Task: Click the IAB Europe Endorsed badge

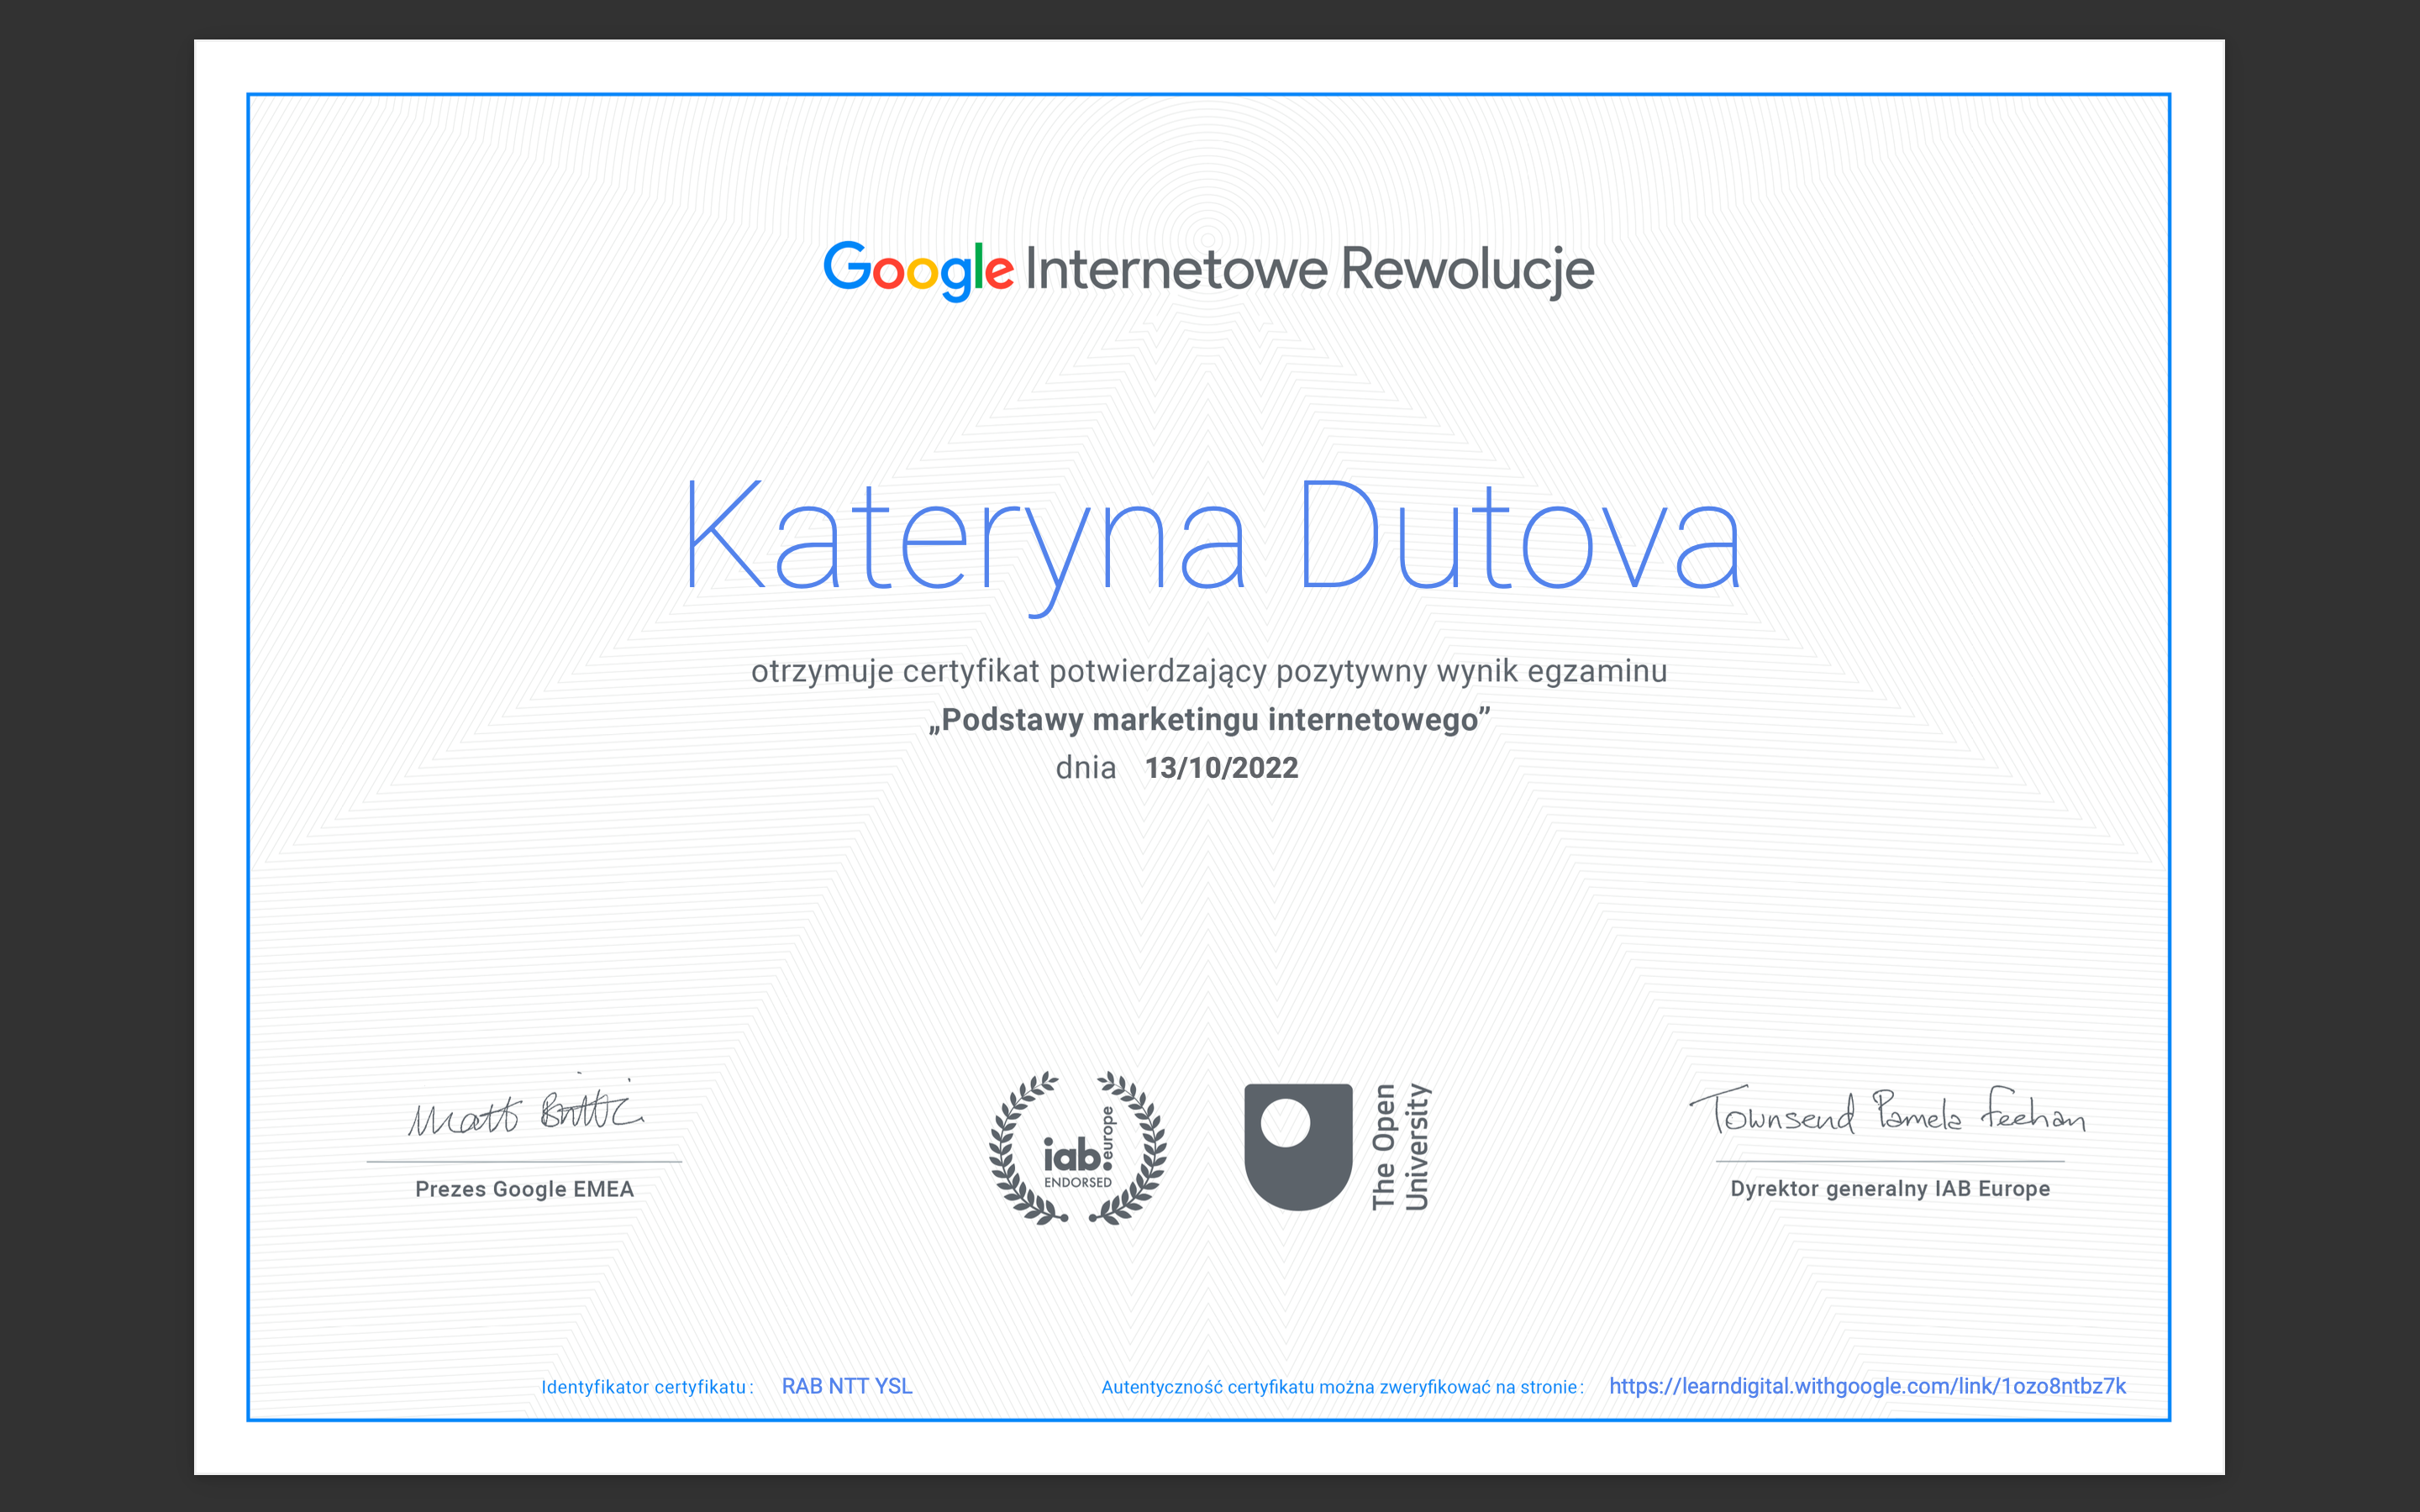Action: coord(1077,1148)
